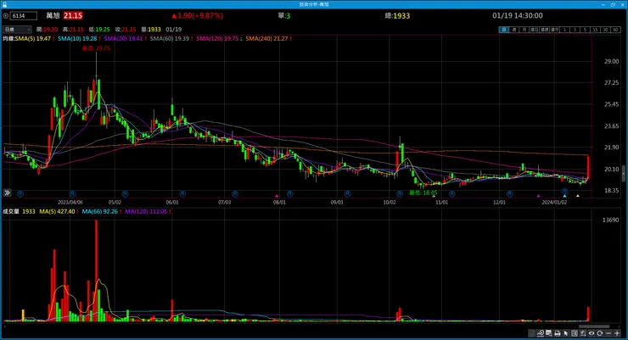
Task: Click the vertical scrollbar handle on chart right
Action: 623,173
